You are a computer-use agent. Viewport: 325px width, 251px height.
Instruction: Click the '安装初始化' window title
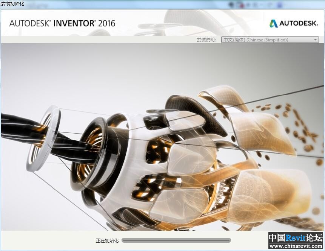12,4
